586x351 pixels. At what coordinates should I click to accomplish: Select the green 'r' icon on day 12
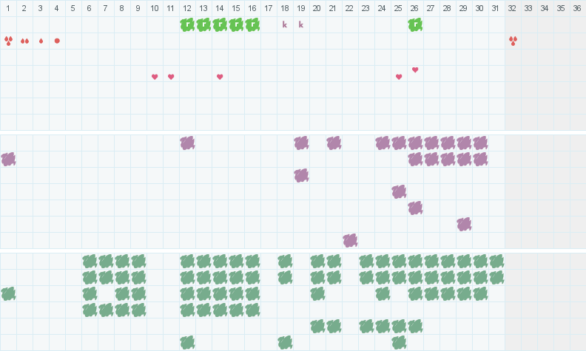pyautogui.click(x=187, y=24)
